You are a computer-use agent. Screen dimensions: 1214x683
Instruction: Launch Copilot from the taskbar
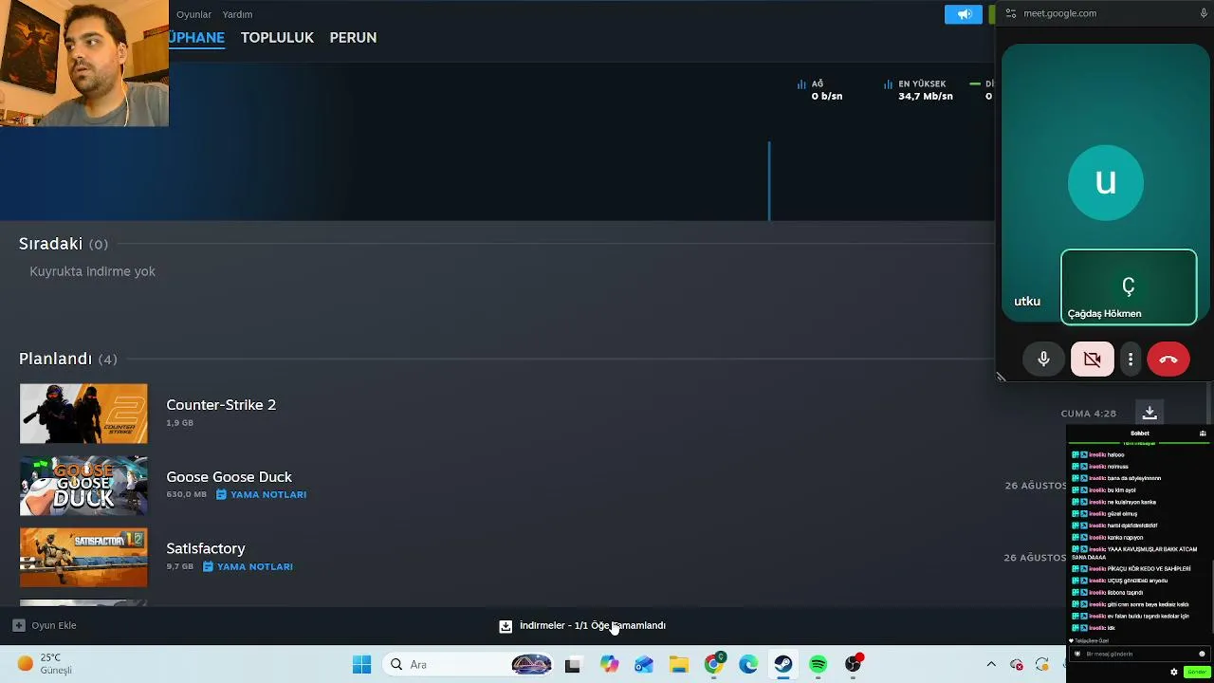pyautogui.click(x=609, y=665)
